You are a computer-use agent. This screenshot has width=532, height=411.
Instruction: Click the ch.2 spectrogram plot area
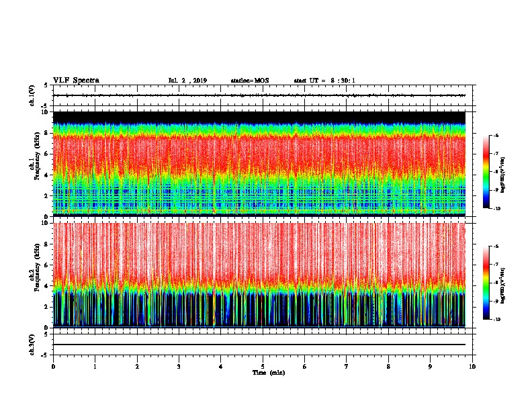pos(259,275)
